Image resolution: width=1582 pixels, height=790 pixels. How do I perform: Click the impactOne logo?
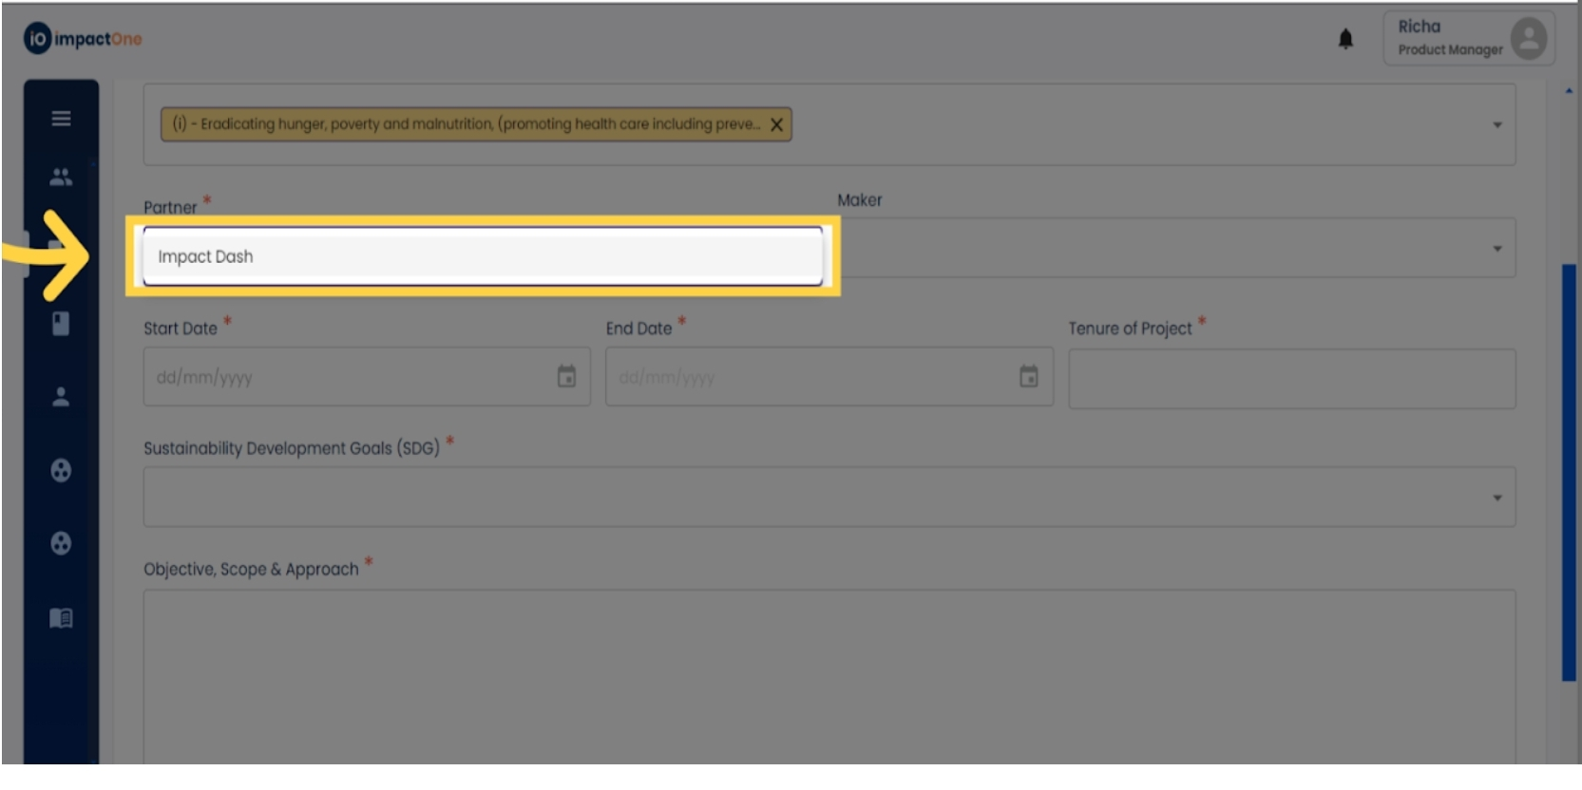pos(83,39)
